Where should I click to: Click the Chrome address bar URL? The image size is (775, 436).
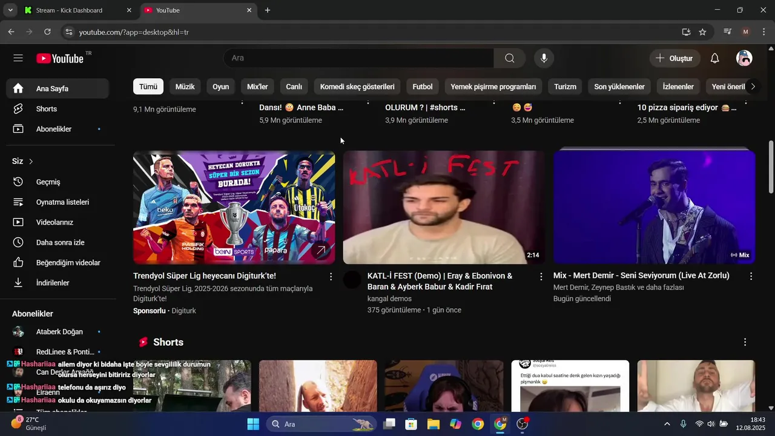pyautogui.click(x=134, y=31)
